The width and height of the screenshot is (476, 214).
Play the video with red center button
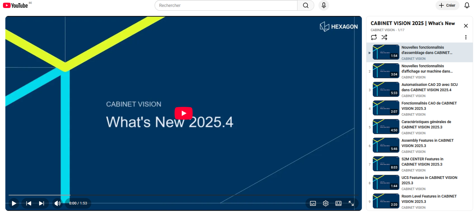tap(184, 113)
